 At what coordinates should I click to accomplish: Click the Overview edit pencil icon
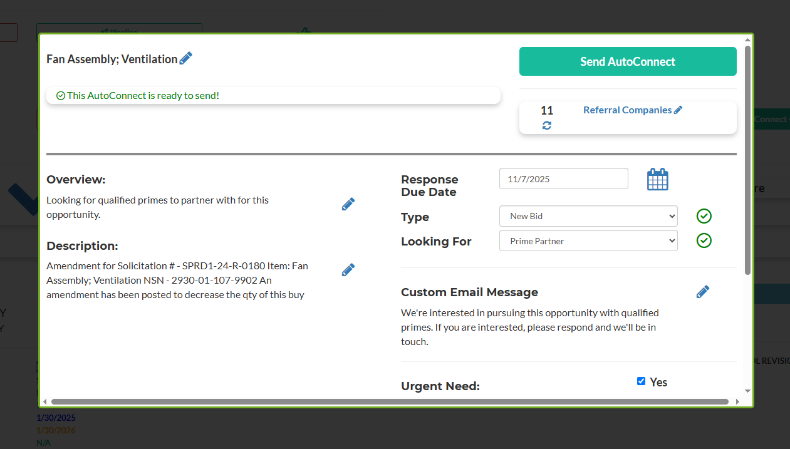click(348, 204)
